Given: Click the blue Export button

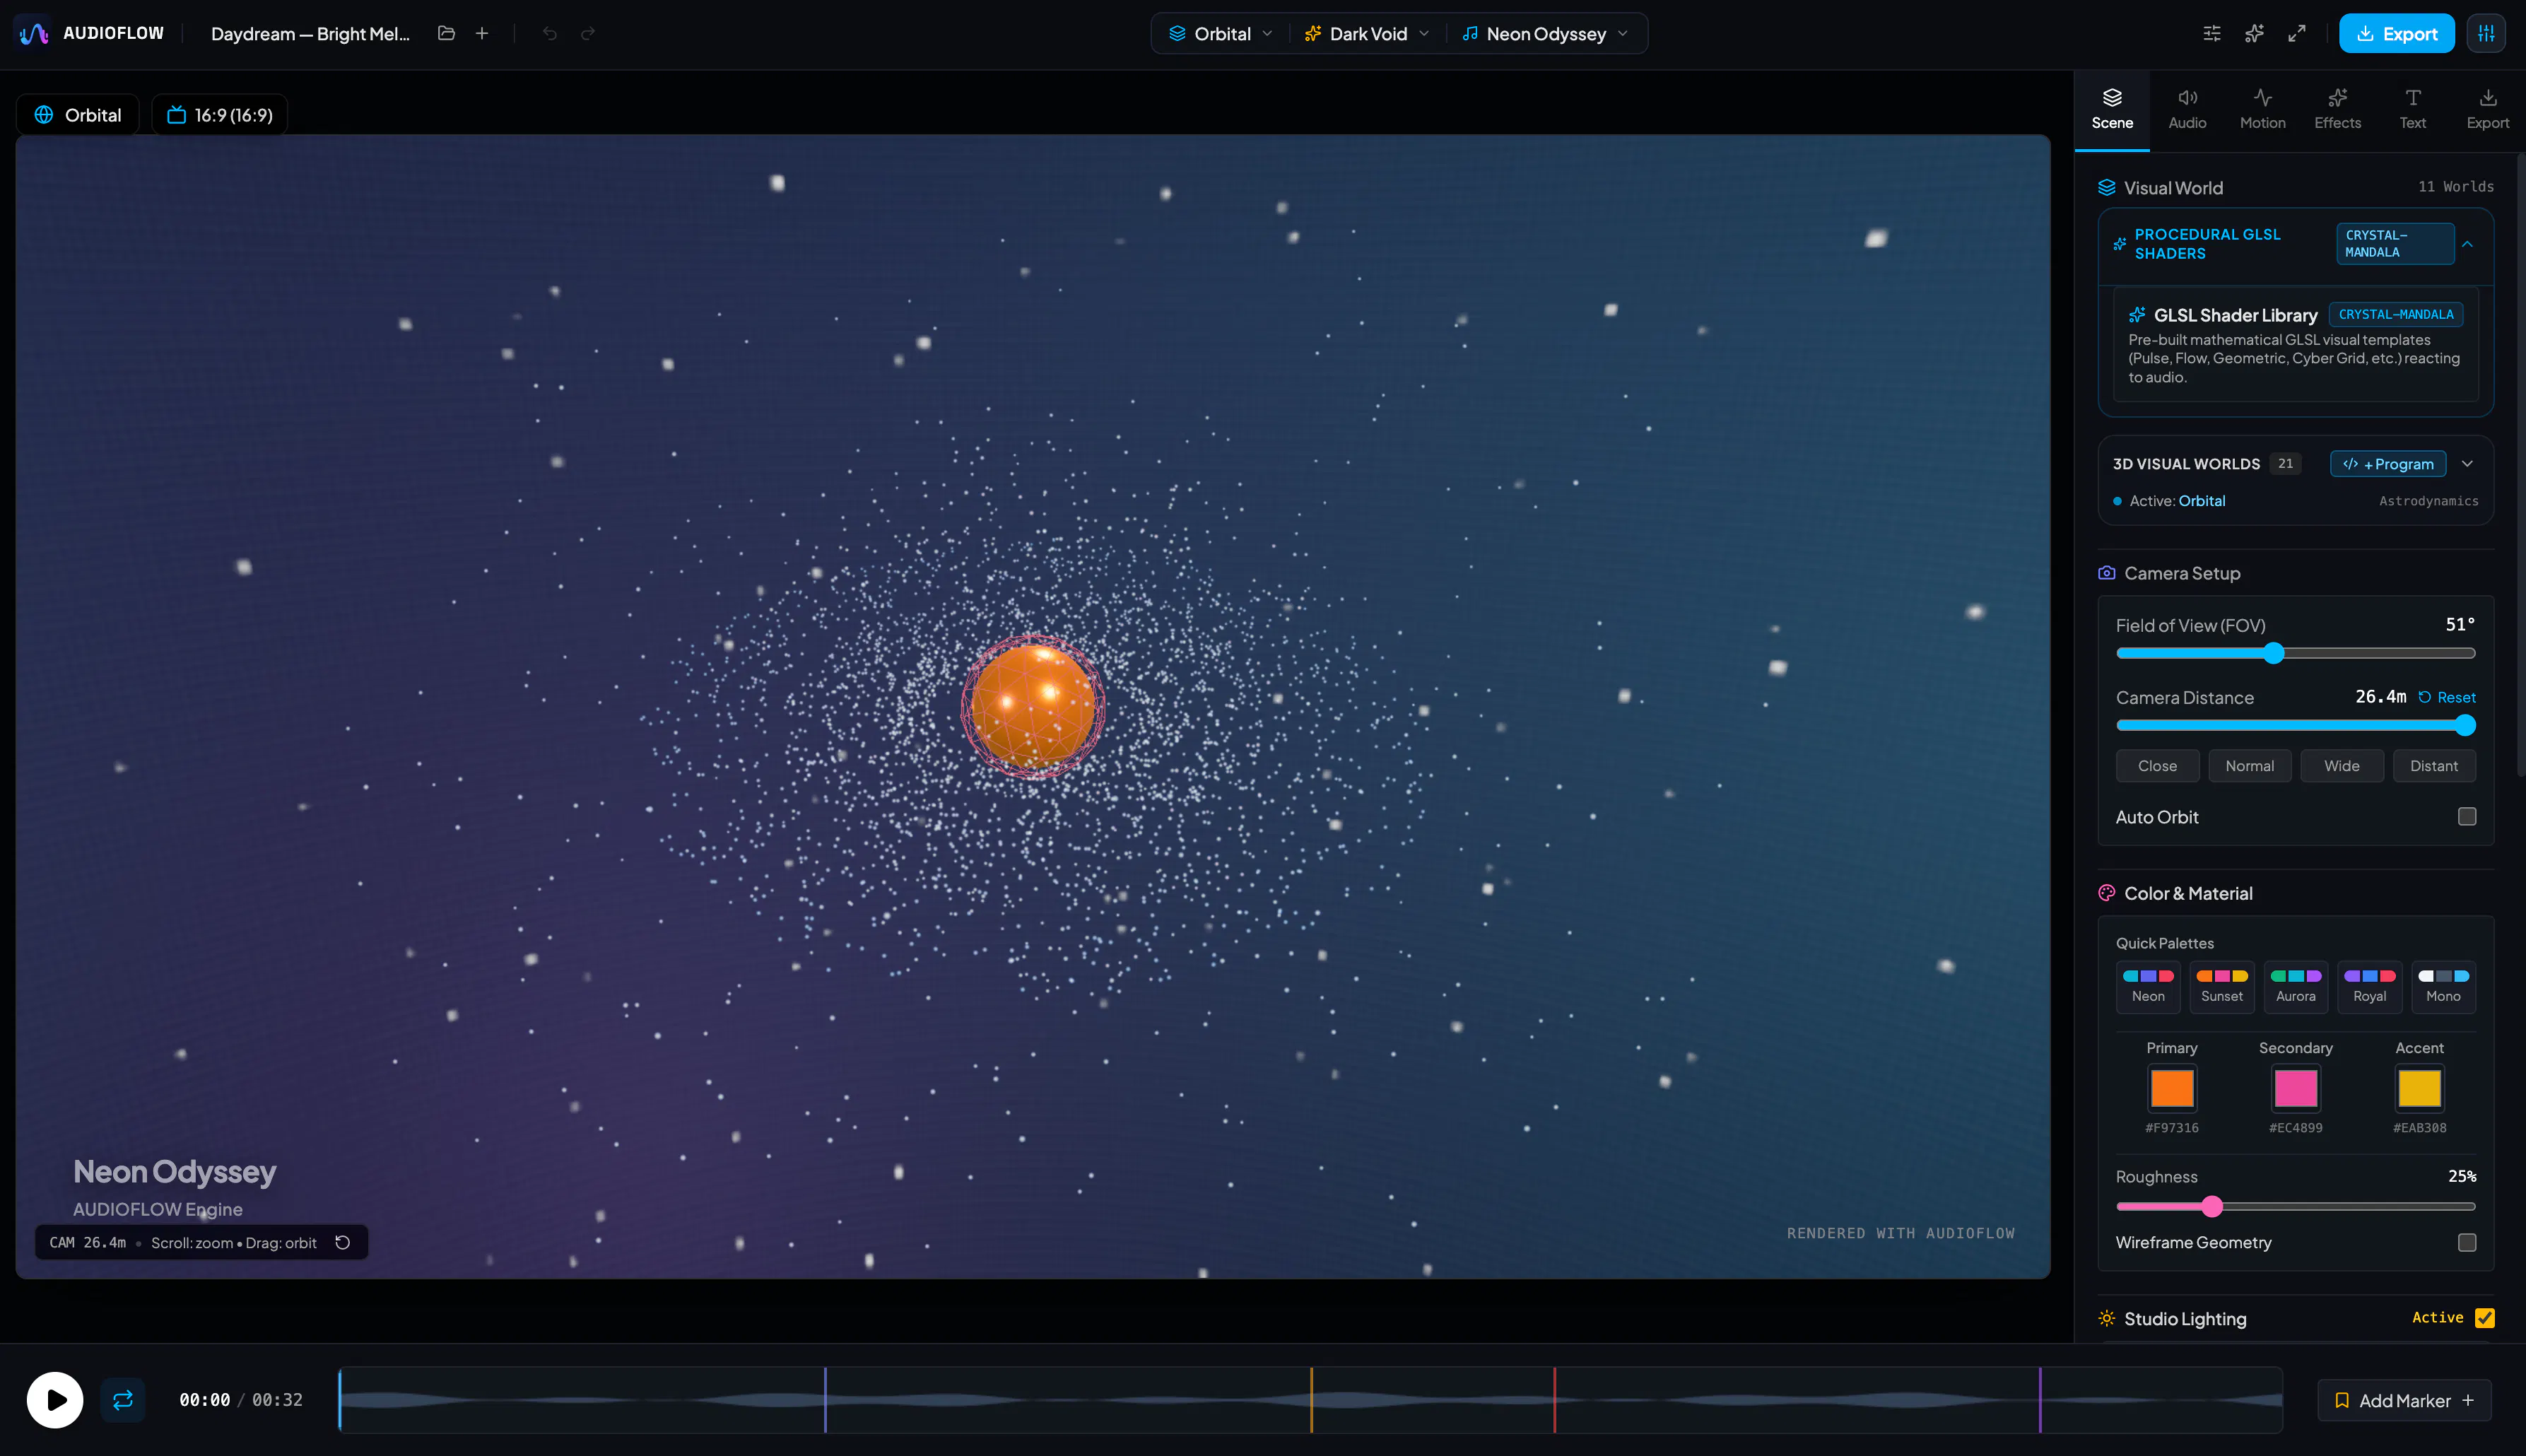Looking at the screenshot, I should point(2396,33).
